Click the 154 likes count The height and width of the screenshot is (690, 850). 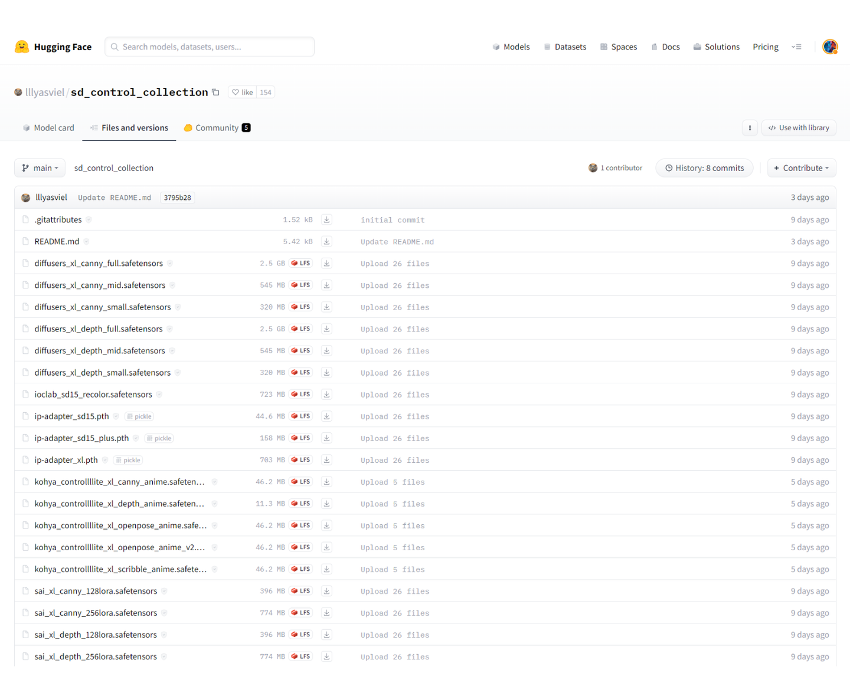pos(266,92)
